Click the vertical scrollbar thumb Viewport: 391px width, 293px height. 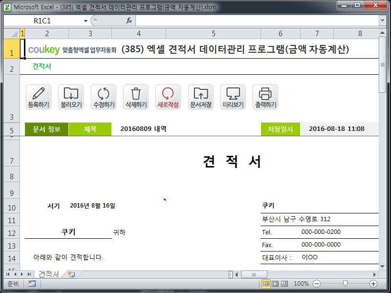pyautogui.click(x=382, y=65)
